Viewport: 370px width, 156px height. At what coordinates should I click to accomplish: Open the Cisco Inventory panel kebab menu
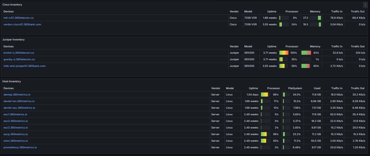tap(365, 5)
